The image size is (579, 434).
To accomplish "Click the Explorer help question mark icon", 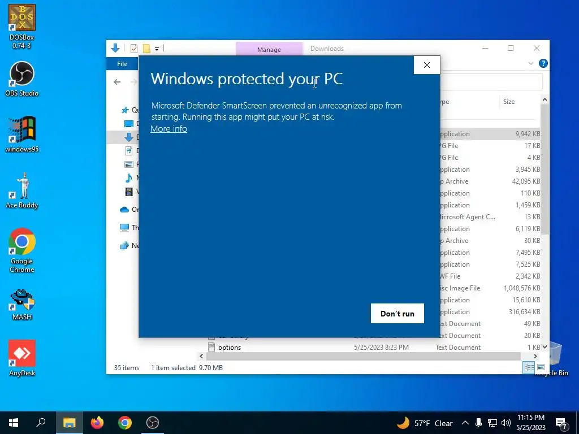I will (x=543, y=63).
